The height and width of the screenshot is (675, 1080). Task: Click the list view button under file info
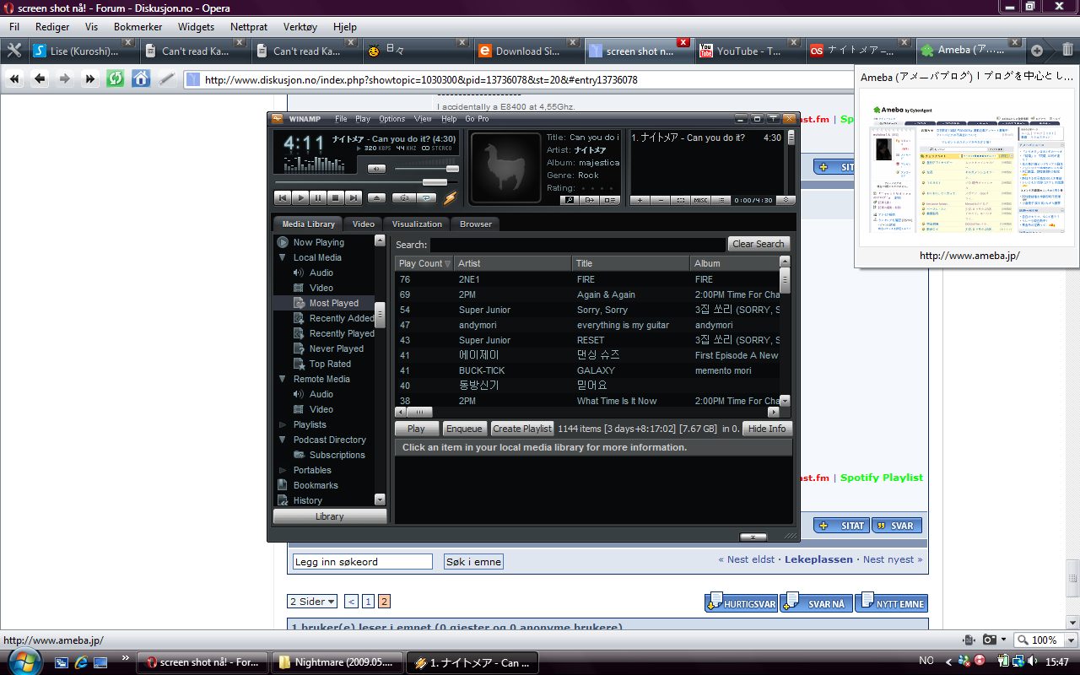[x=609, y=200]
